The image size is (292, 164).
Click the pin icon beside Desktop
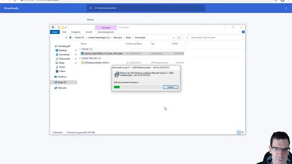[76, 51]
